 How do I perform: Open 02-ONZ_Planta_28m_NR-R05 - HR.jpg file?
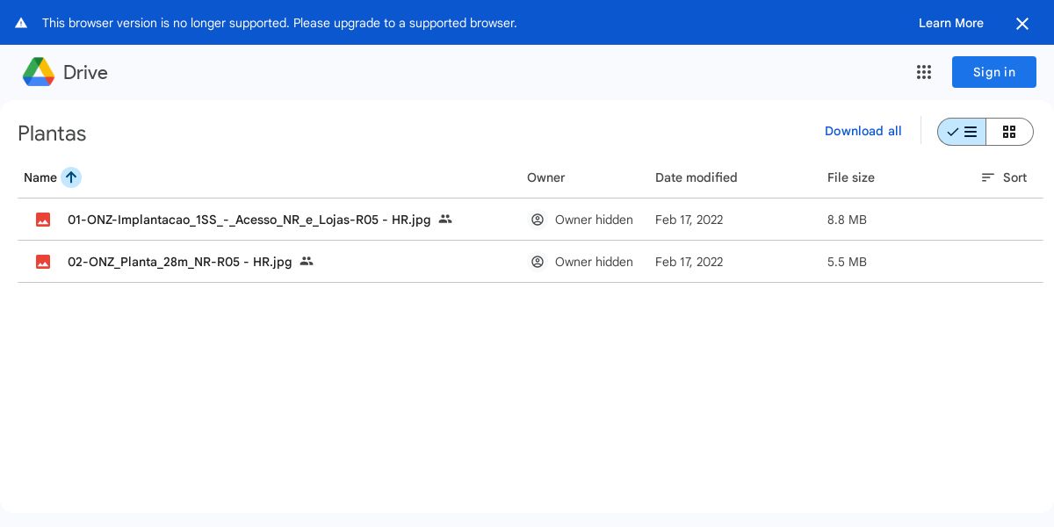(x=179, y=262)
